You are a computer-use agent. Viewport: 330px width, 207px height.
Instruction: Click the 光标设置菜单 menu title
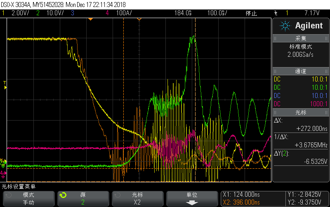(19, 186)
